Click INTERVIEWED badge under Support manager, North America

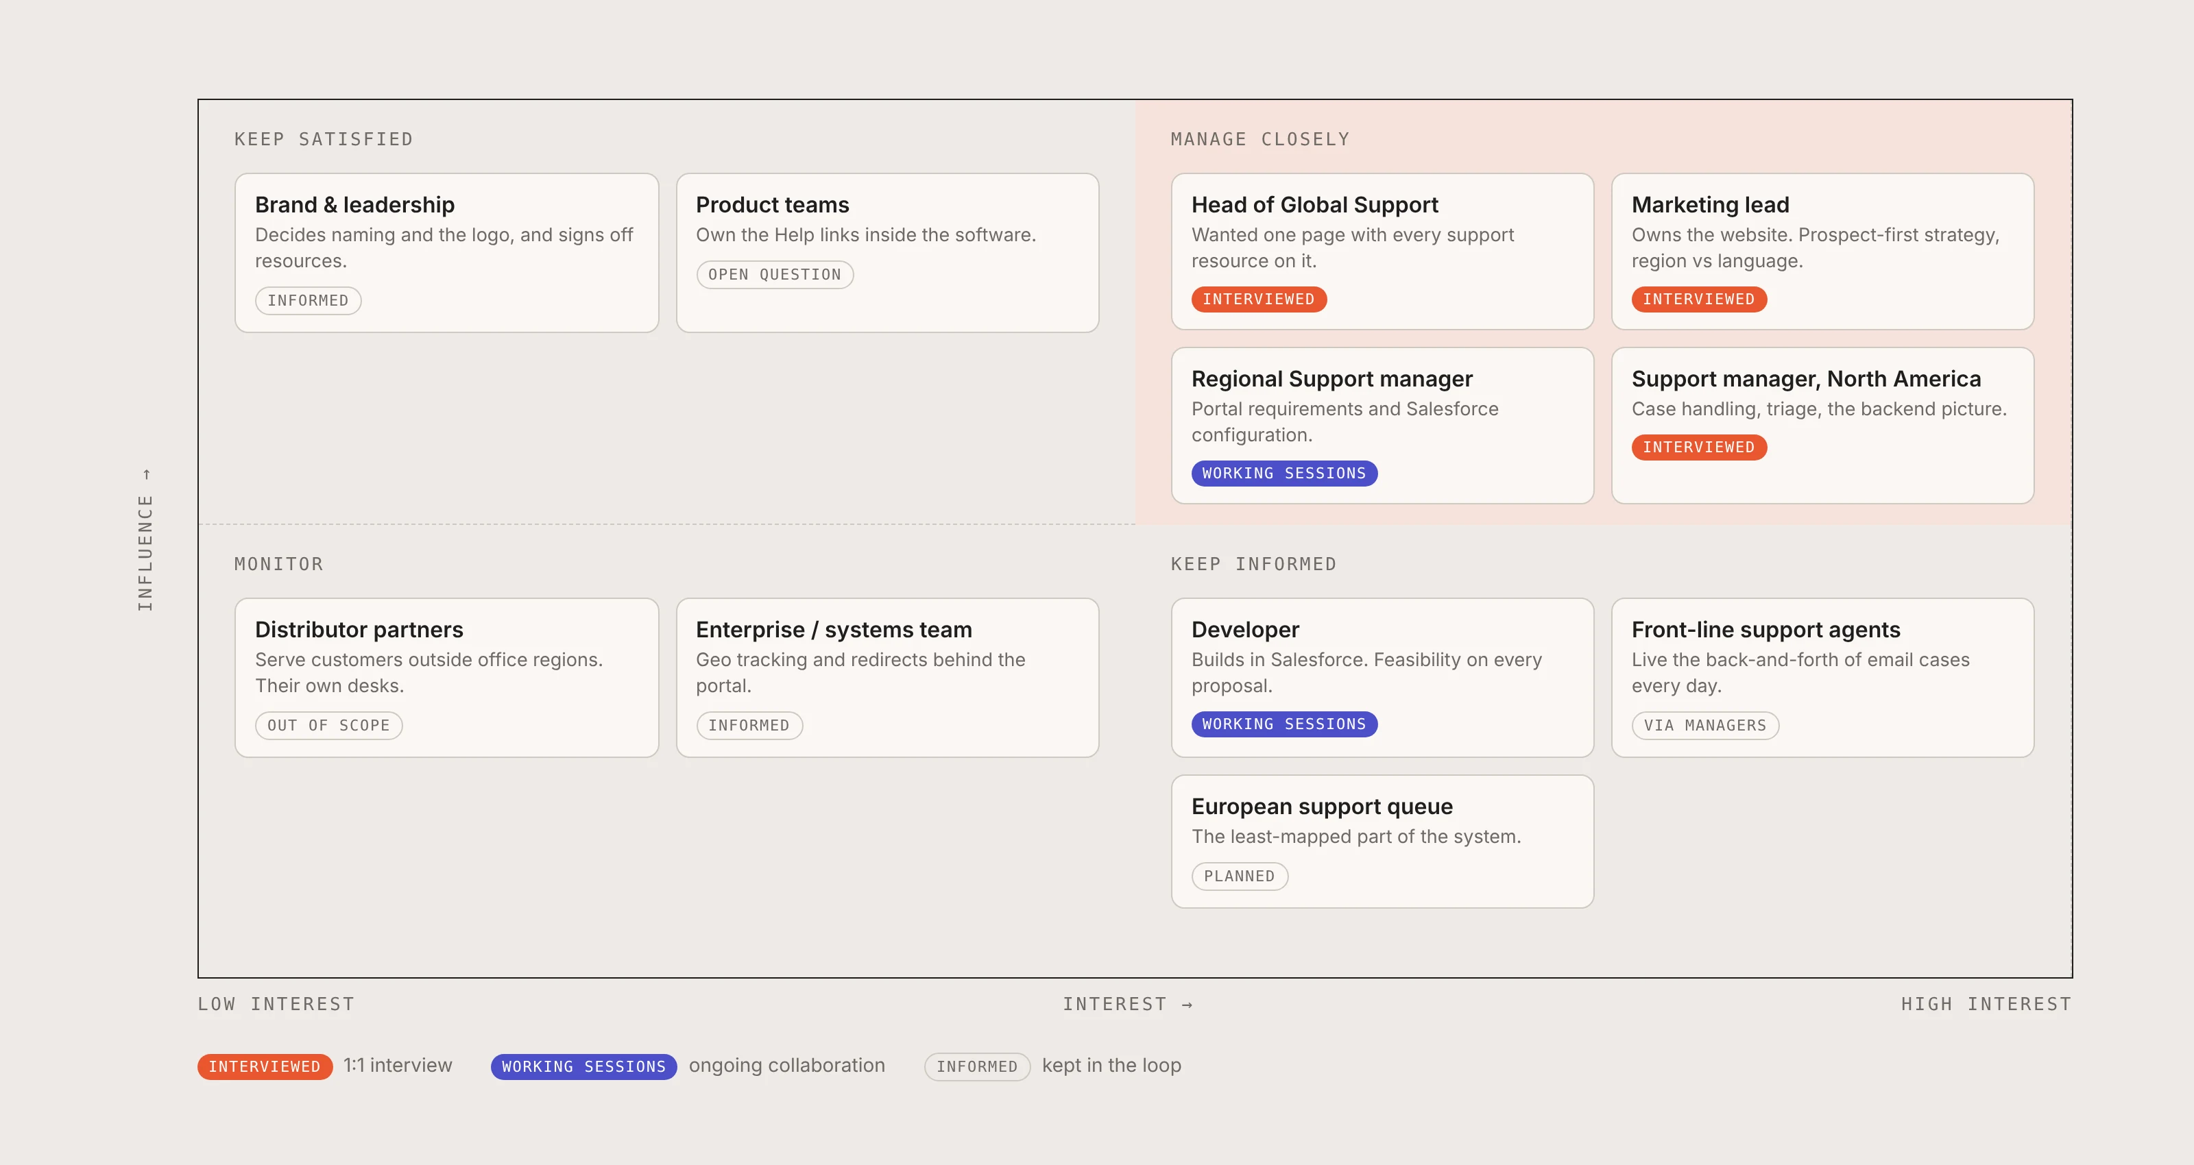pyautogui.click(x=1699, y=447)
